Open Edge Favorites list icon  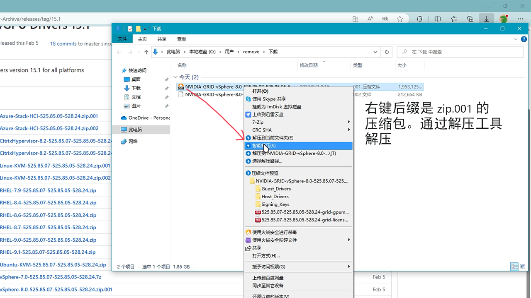point(454,19)
